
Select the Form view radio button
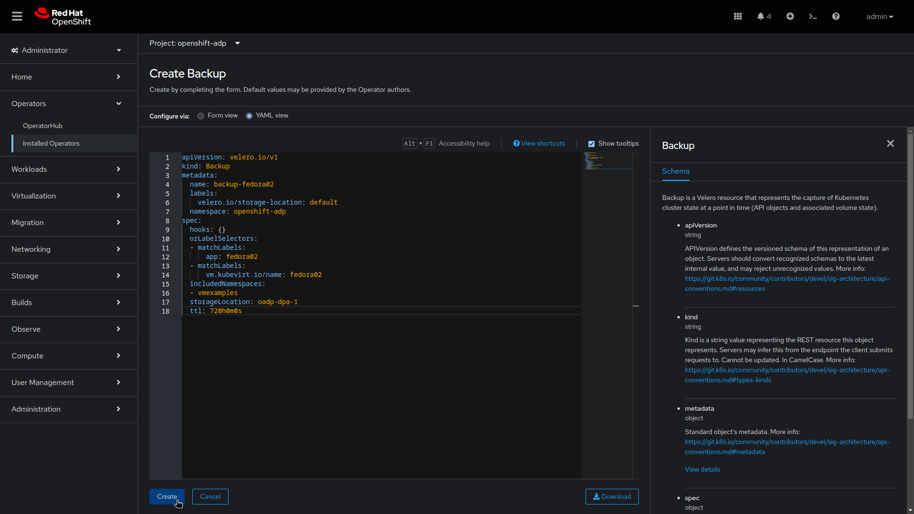coord(201,116)
